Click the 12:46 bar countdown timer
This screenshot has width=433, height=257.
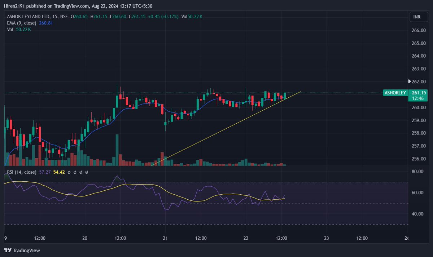pyautogui.click(x=417, y=98)
